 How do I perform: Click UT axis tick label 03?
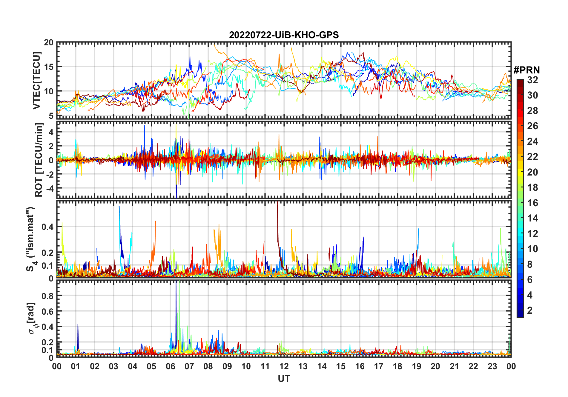113,366
